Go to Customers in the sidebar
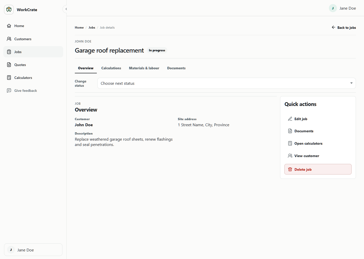The height and width of the screenshot is (259, 364). [33, 39]
